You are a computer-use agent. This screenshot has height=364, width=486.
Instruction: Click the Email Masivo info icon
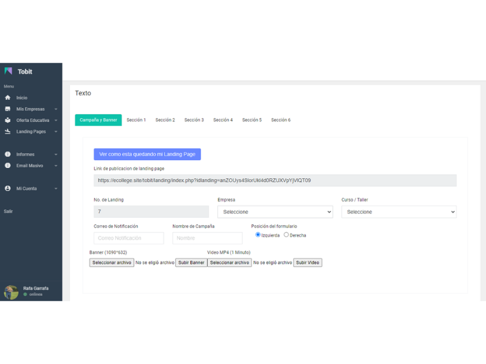(8, 166)
